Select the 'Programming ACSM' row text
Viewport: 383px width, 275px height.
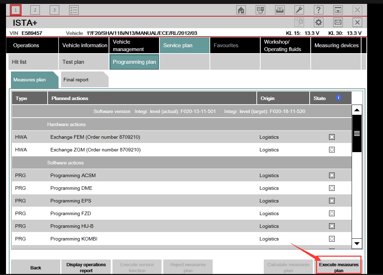tap(73, 175)
